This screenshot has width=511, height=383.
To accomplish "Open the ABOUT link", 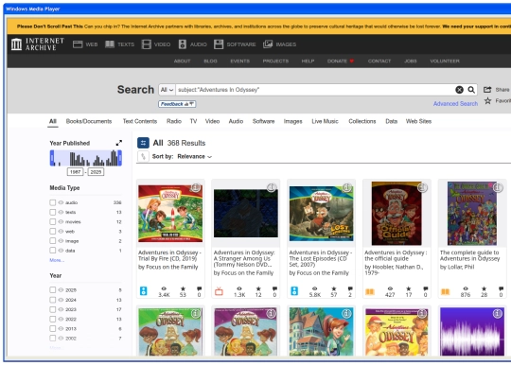I will tap(183, 61).
